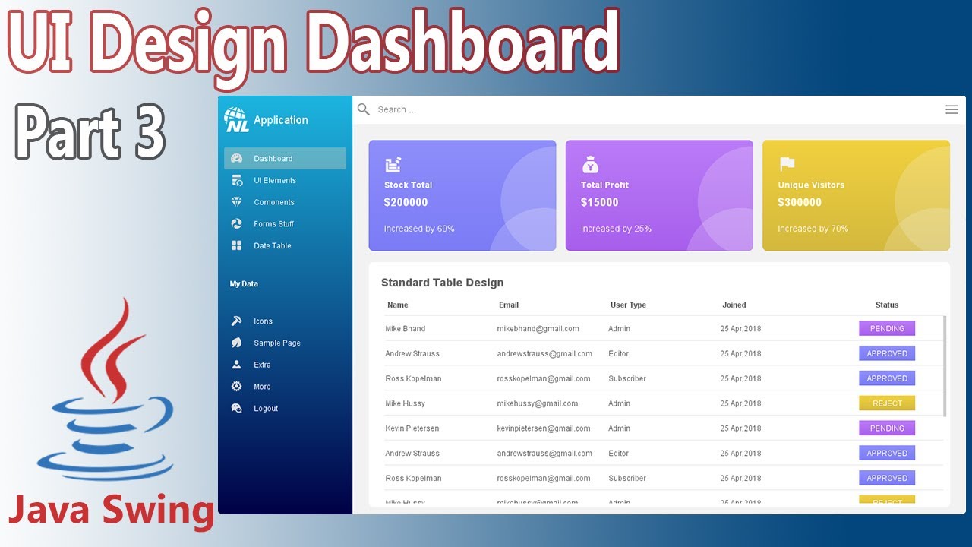Click the My Data section label
The image size is (972, 547).
[244, 284]
